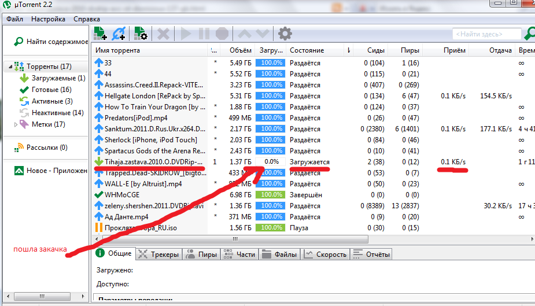Click the Start torrent play icon
This screenshot has width=535, height=306.
point(186,34)
